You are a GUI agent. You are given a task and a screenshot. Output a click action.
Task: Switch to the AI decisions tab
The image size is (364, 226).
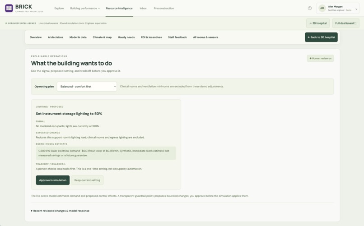[x=56, y=37]
